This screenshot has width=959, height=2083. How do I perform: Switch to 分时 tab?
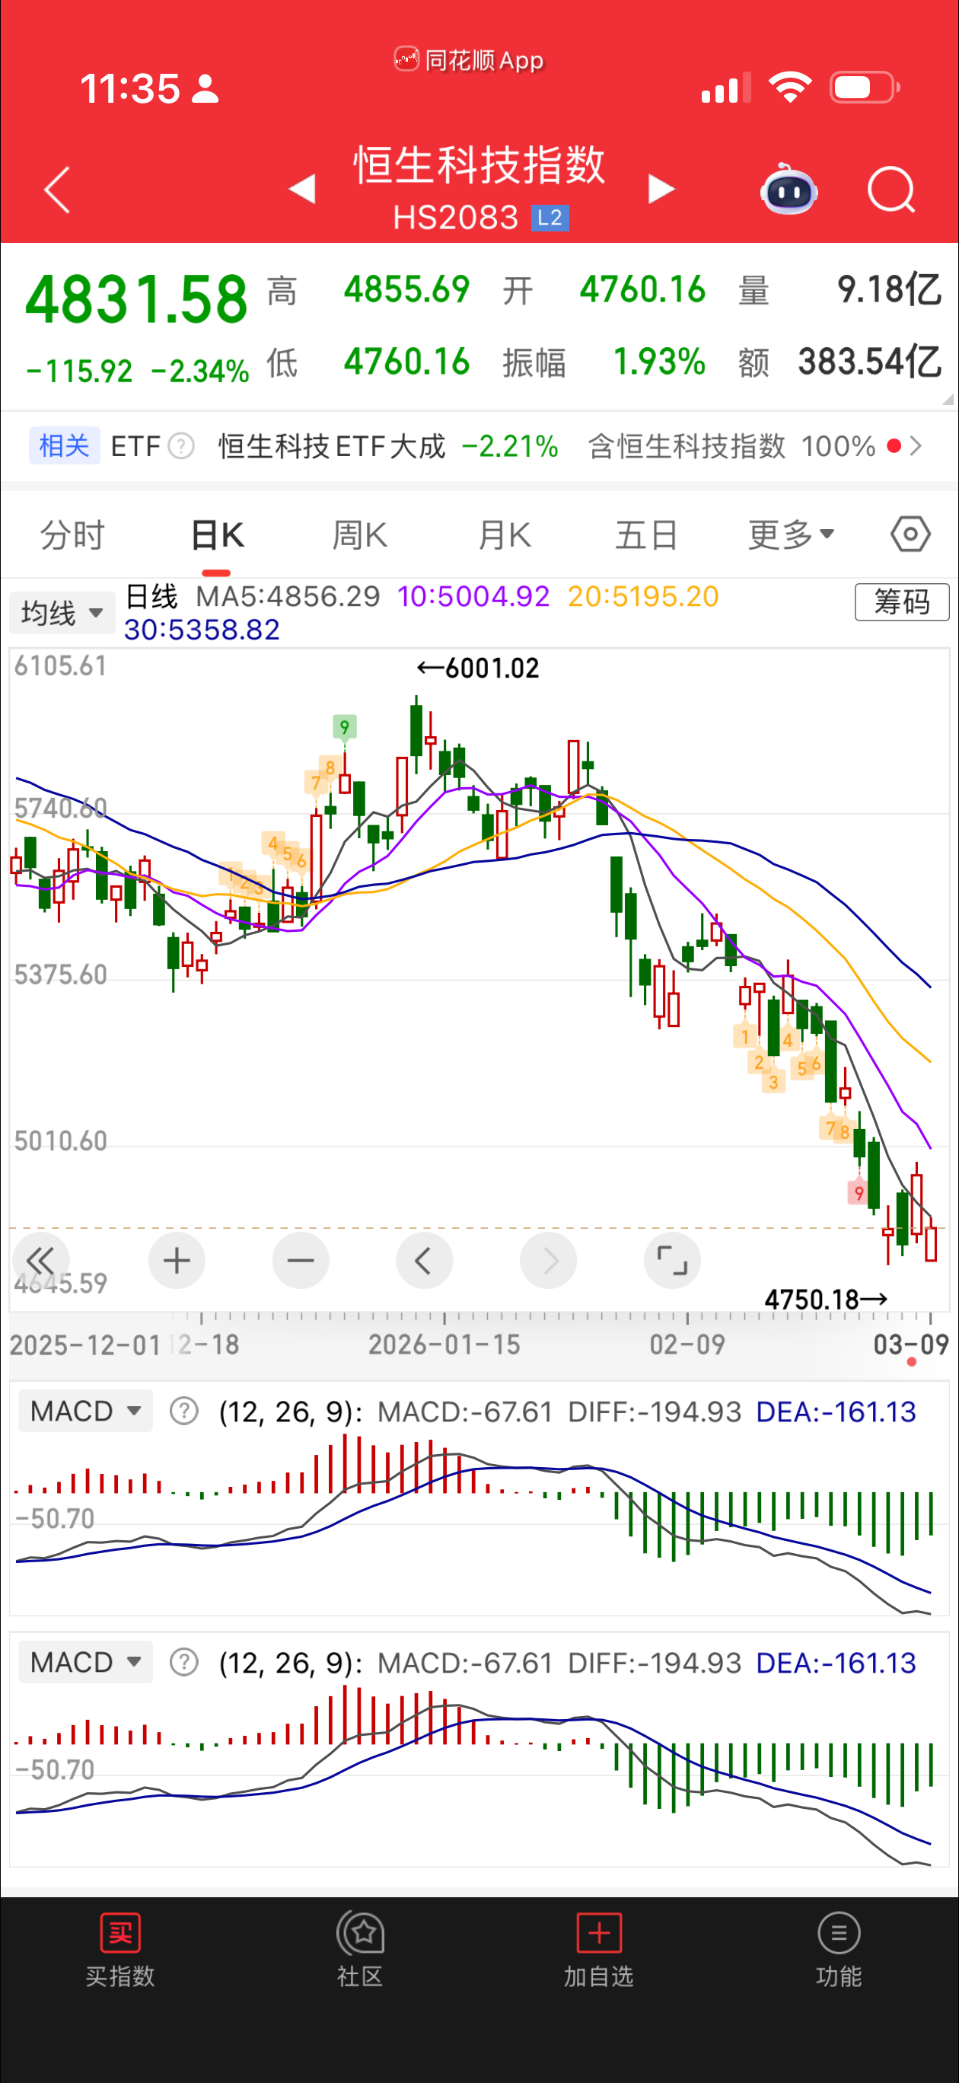click(x=72, y=534)
